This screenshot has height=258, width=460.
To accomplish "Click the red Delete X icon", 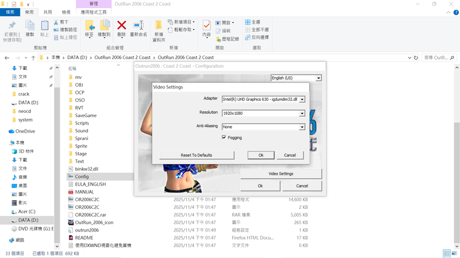I will (x=121, y=25).
